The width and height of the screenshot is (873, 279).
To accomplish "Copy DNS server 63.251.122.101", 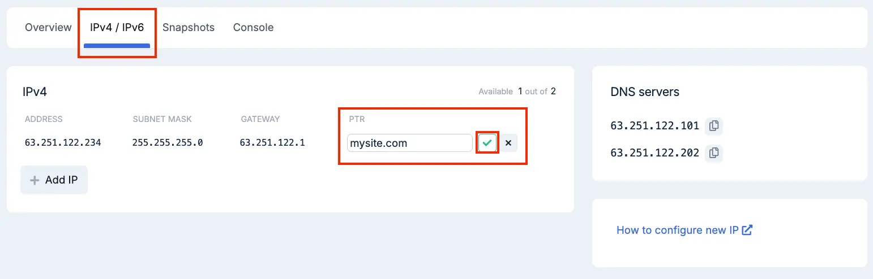I will [714, 125].
